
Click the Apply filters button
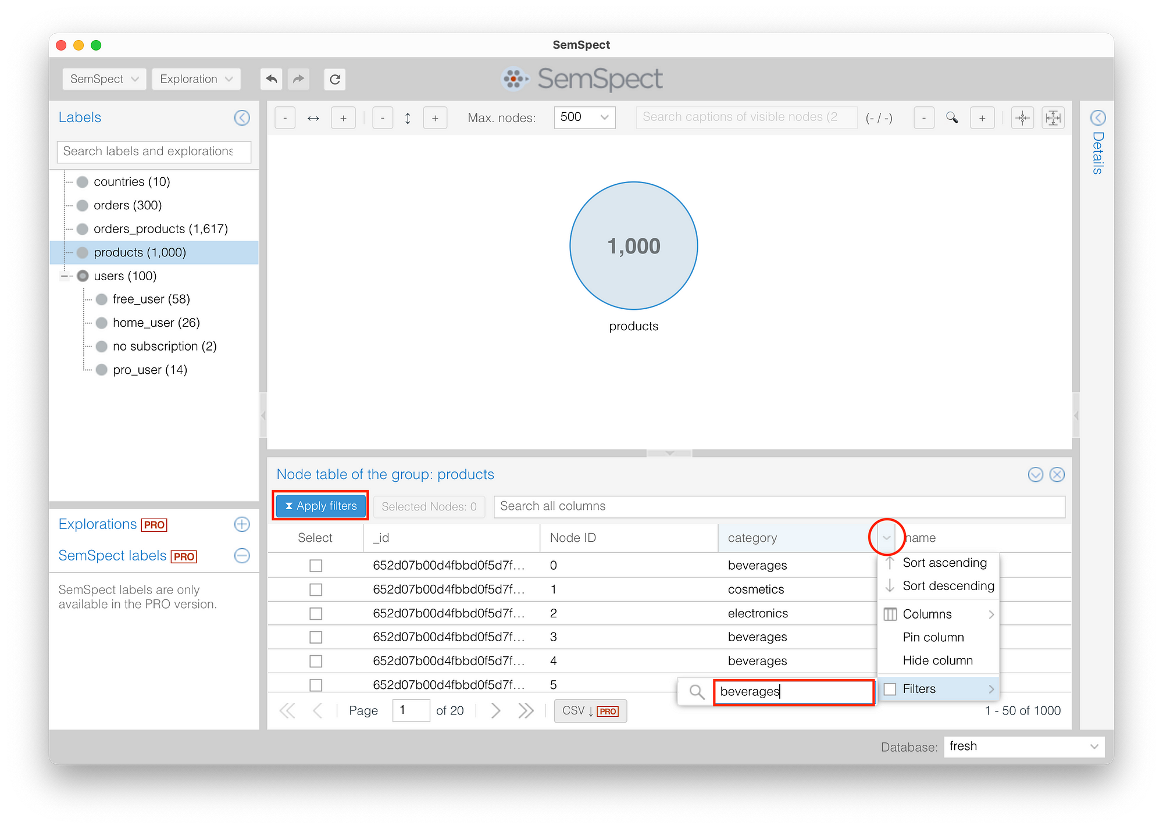point(321,505)
